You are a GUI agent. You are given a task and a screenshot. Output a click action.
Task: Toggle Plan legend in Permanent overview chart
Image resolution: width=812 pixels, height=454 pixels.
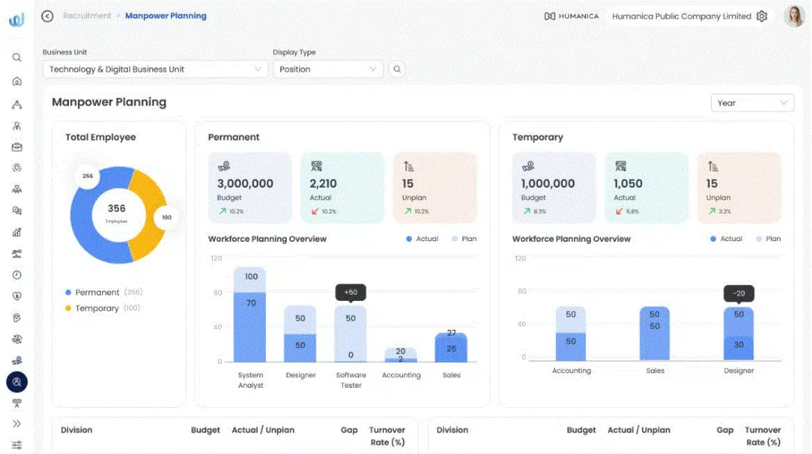[x=463, y=239]
